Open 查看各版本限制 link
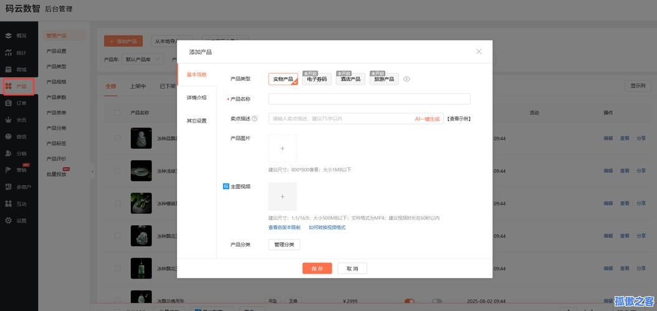 [284, 228]
